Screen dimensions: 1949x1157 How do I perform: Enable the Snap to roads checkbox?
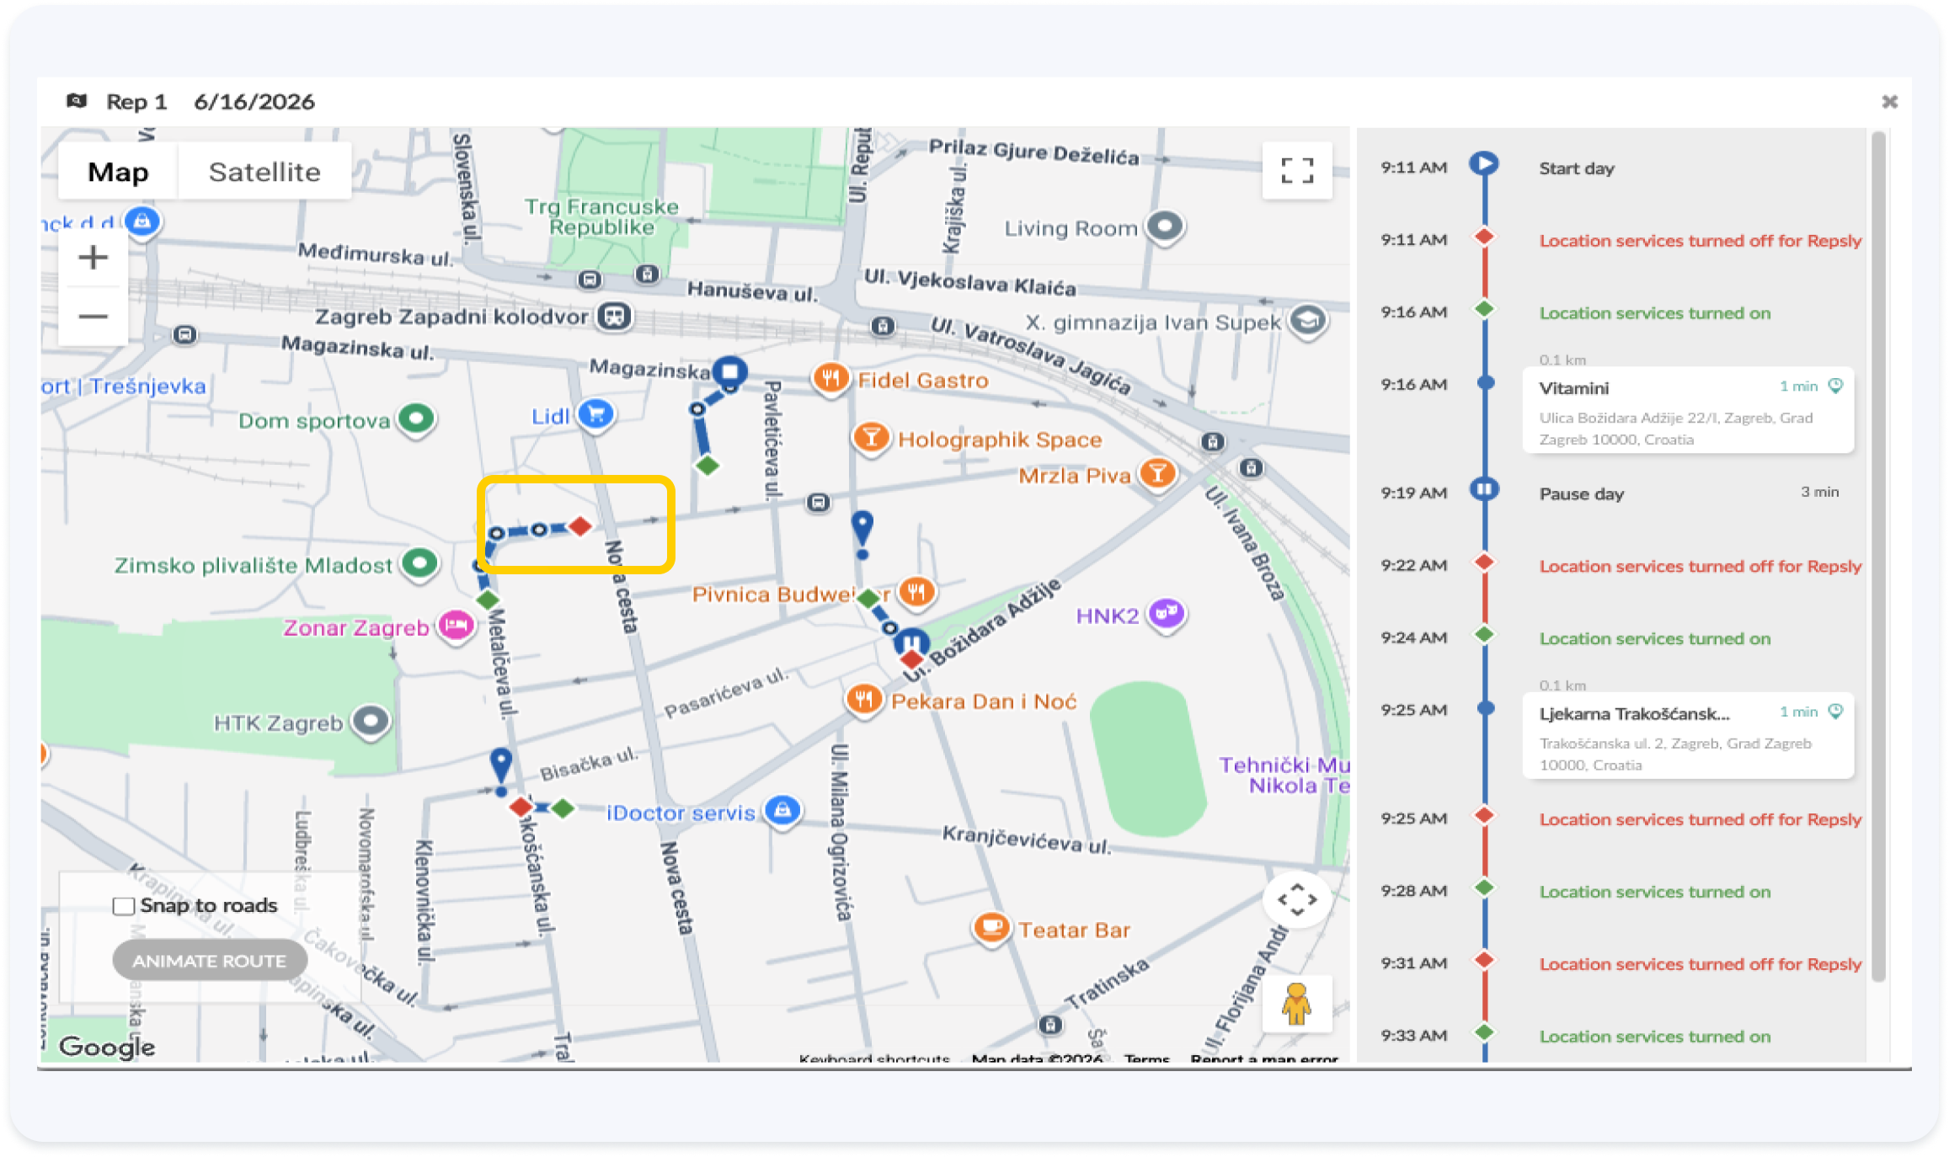[x=124, y=906]
